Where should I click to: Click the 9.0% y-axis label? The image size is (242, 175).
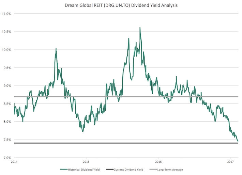(x=7, y=86)
